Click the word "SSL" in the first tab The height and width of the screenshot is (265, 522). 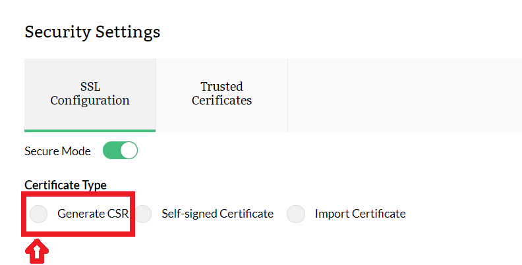click(x=90, y=87)
